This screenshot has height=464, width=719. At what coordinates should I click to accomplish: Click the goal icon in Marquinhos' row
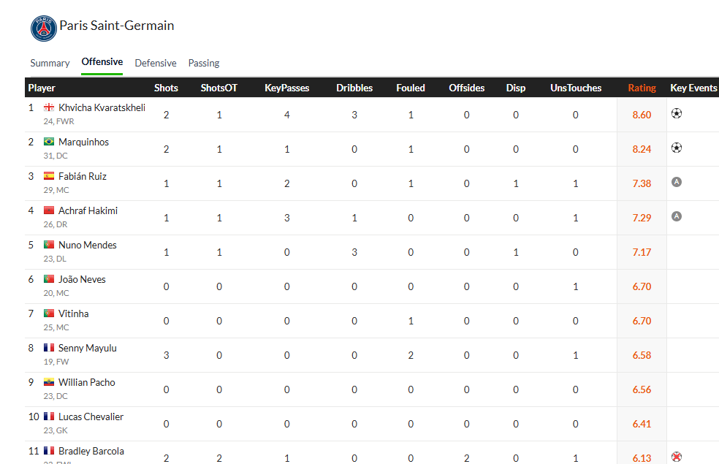677,148
